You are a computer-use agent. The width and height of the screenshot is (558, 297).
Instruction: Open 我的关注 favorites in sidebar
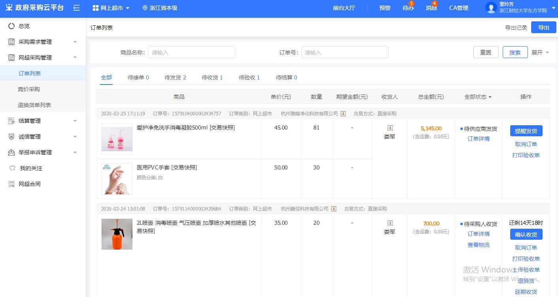point(31,168)
